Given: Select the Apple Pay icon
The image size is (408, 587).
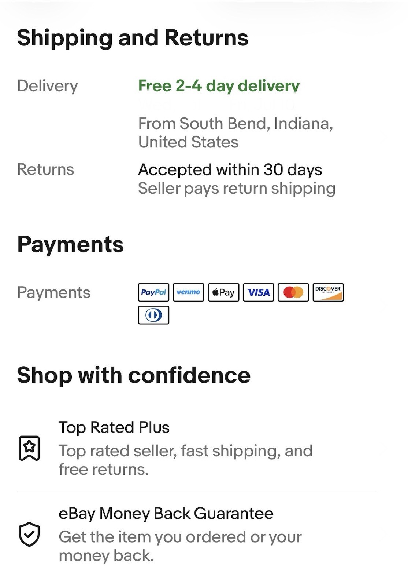Looking at the screenshot, I should (x=223, y=292).
